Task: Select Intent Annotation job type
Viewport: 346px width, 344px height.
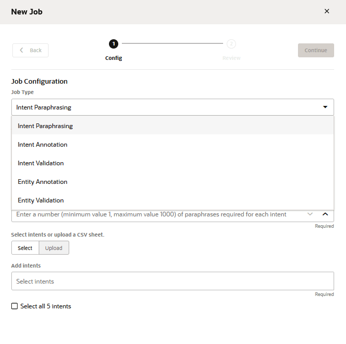Action: pos(42,145)
